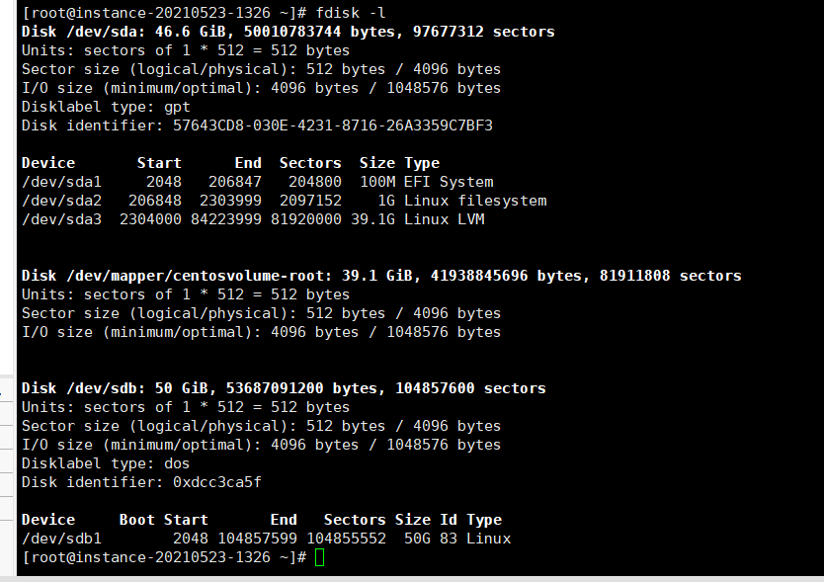
Task: Click 'Disklabel type: dos' line
Action: [105, 463]
